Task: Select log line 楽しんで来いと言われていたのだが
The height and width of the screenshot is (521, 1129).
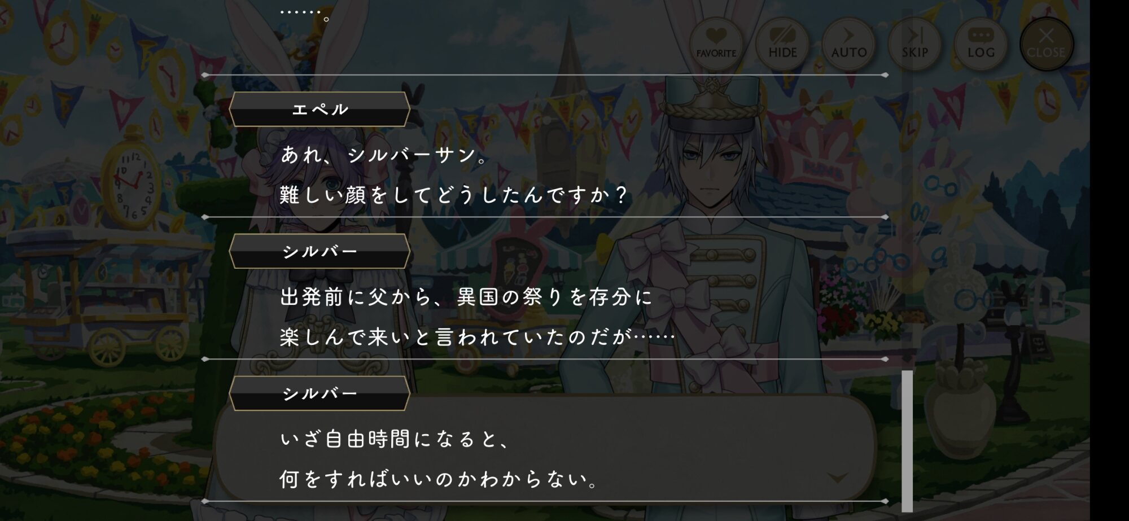Action: coord(478,337)
